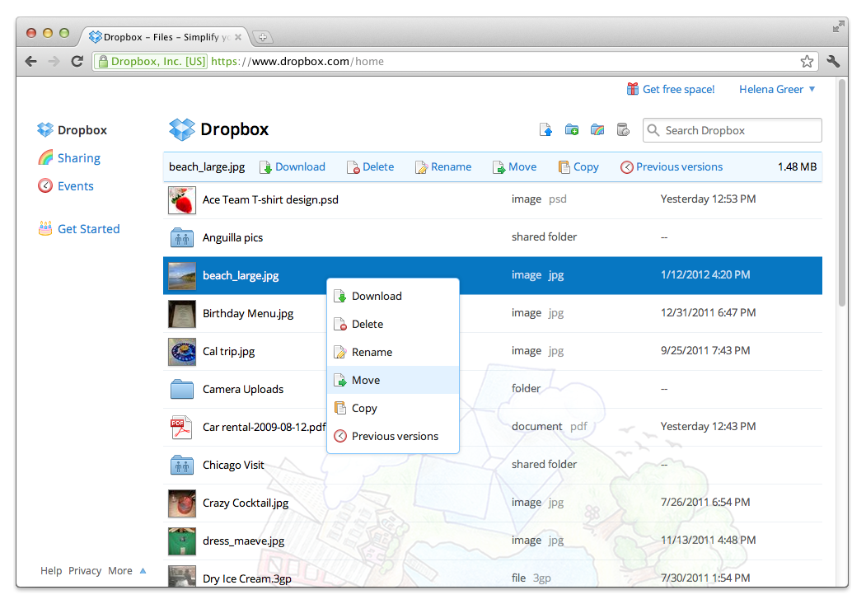This screenshot has width=866, height=604.
Task: Click the Dropbox logo in the sidebar
Action: click(x=46, y=129)
